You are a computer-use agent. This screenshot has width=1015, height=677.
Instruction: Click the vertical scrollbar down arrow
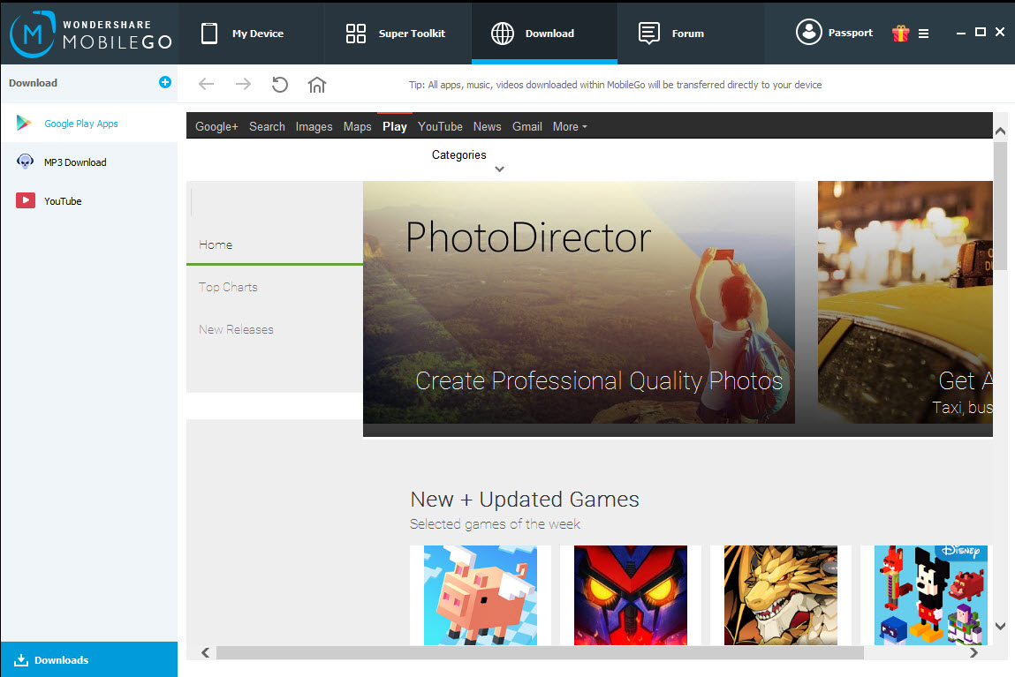[x=1000, y=626]
